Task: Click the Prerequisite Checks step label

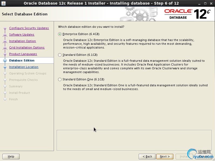Action: pyautogui.click(x=23, y=80)
